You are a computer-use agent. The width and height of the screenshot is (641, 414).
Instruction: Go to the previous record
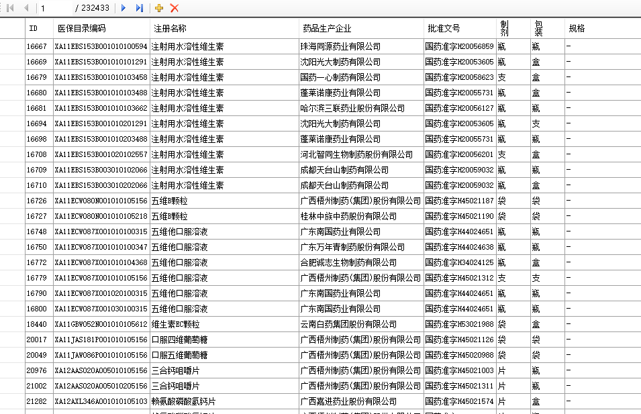coord(27,8)
